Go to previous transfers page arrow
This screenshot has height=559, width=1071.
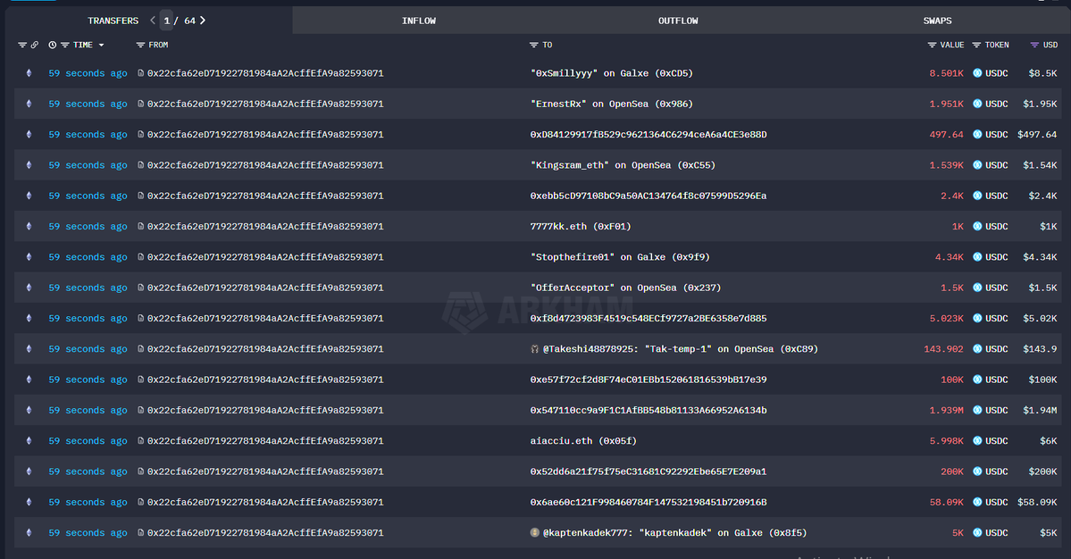coord(153,21)
